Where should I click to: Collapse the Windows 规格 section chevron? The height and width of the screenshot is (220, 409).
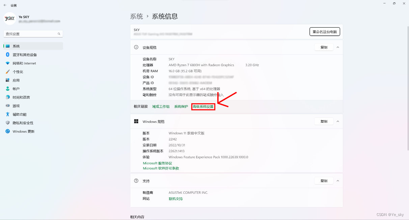[x=338, y=121]
